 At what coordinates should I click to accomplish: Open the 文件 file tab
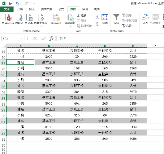(x=7, y=9)
